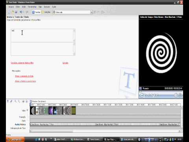This screenshot has width=189, height=142.
Task: Open the Ferramentas menu
Action: tap(32, 7)
